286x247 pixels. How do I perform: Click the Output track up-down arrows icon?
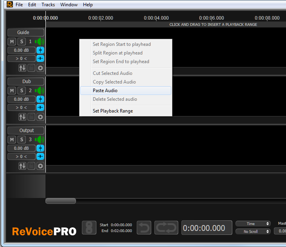(22, 166)
